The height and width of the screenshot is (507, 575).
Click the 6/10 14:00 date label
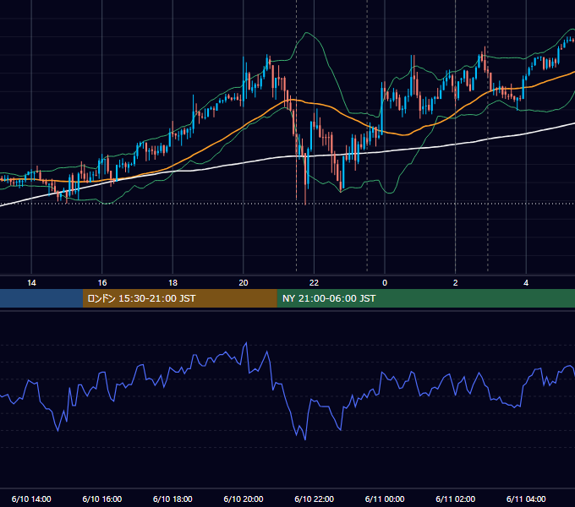tap(31, 499)
